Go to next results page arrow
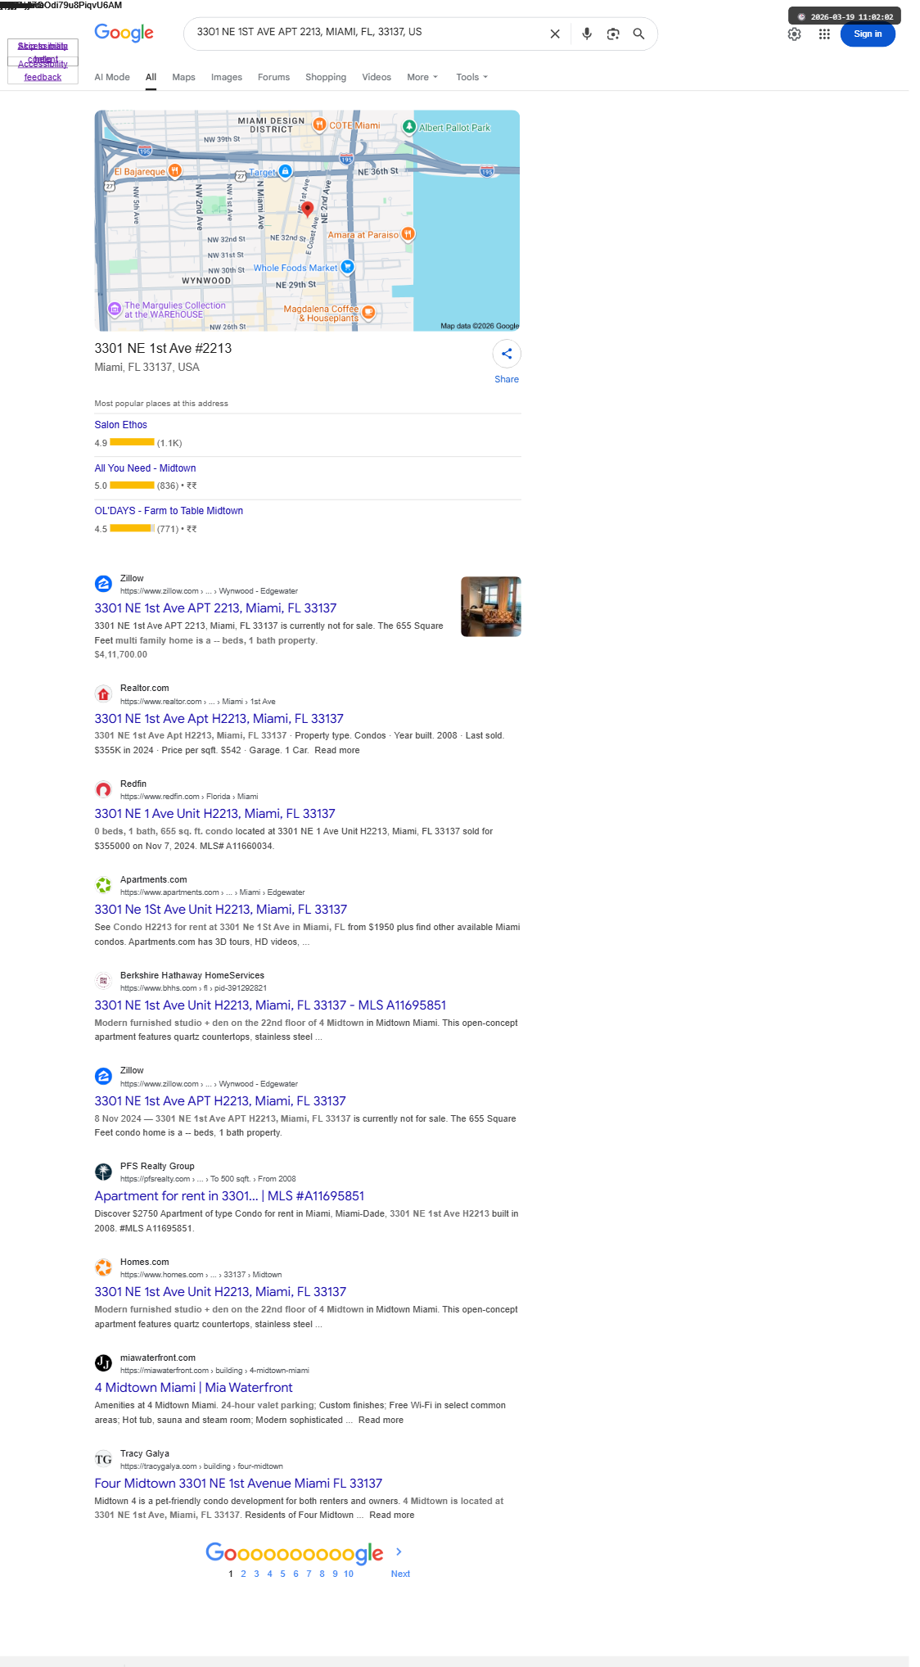920x1667 pixels. coord(399,1552)
